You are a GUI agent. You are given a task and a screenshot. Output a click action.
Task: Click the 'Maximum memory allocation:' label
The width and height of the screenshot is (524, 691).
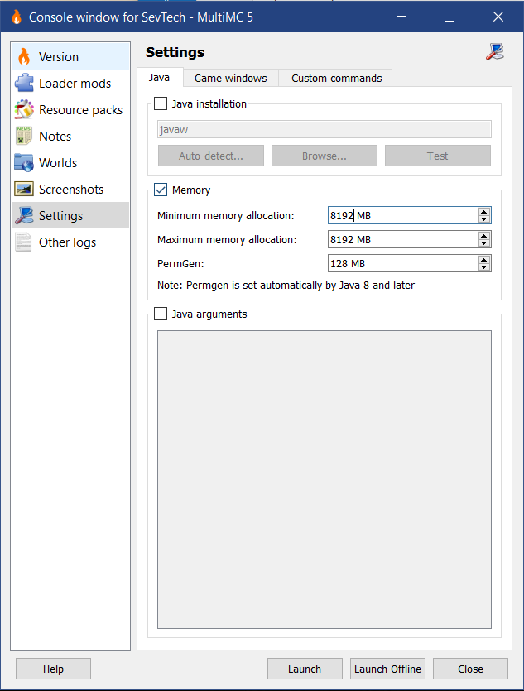pyautogui.click(x=227, y=239)
